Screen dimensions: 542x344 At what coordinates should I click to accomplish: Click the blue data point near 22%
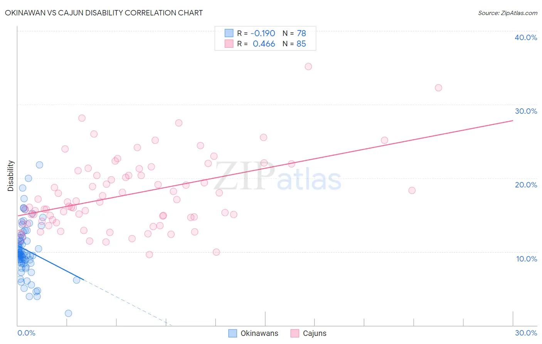[39, 165]
